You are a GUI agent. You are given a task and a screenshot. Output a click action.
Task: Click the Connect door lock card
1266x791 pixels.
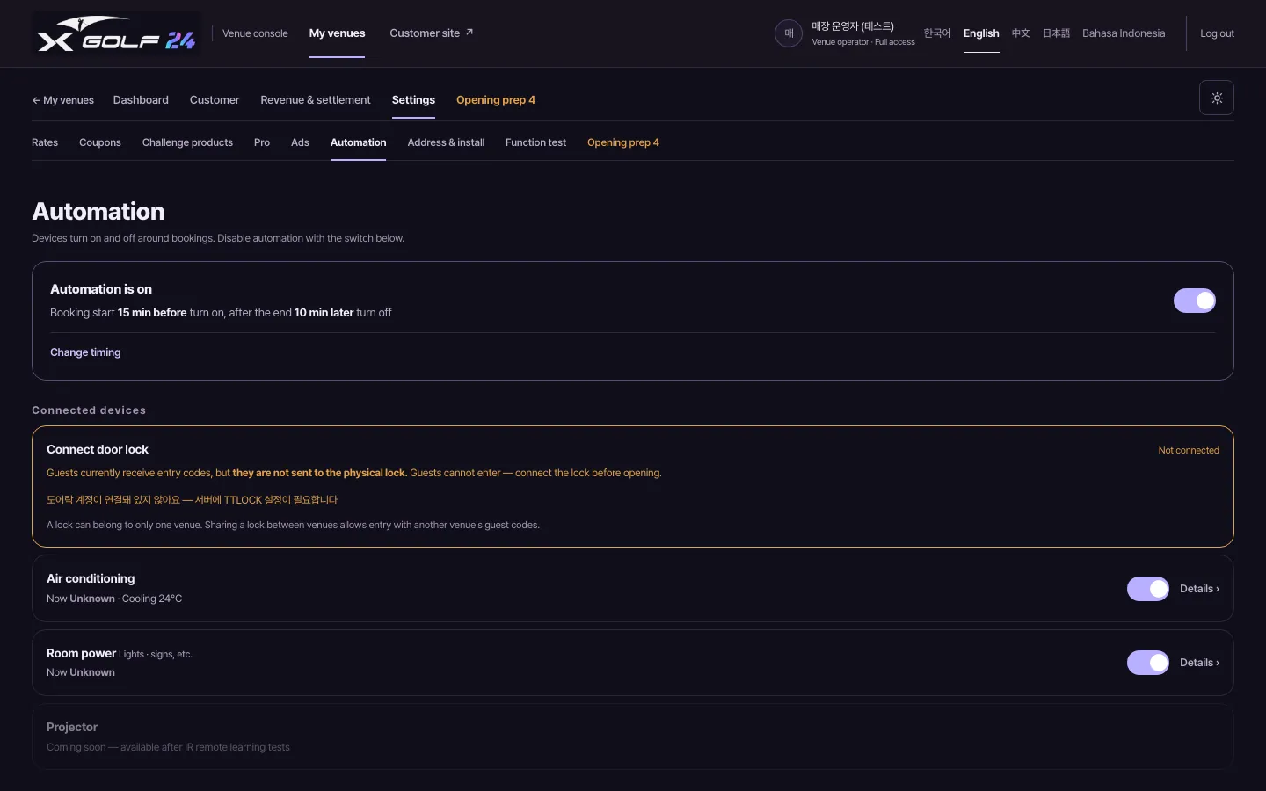pos(633,486)
